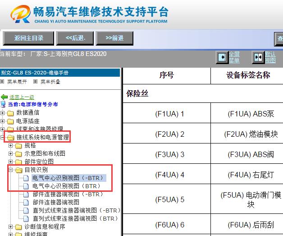Click 序号 column header

pos(167,75)
